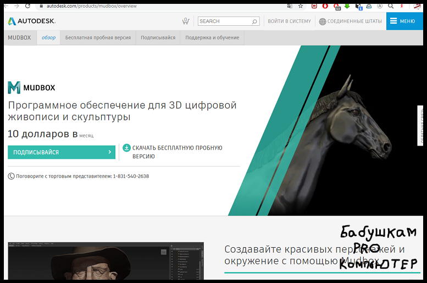427x283 pixels.
Task: Click the small red figure extension icon
Action: [402, 6]
